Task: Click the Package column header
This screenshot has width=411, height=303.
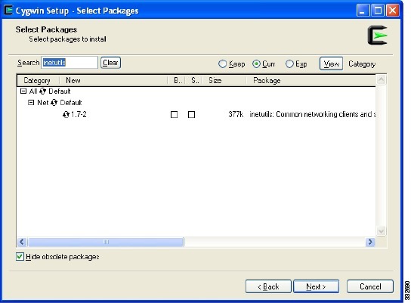Action: tap(311, 80)
